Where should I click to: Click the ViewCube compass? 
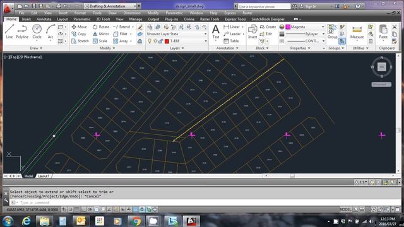(381, 67)
